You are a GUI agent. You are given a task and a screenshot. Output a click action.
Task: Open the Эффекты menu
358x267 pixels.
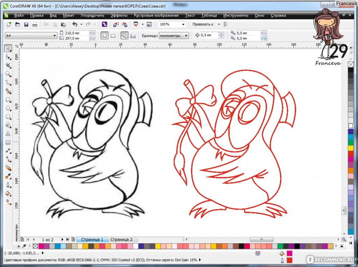(x=119, y=15)
